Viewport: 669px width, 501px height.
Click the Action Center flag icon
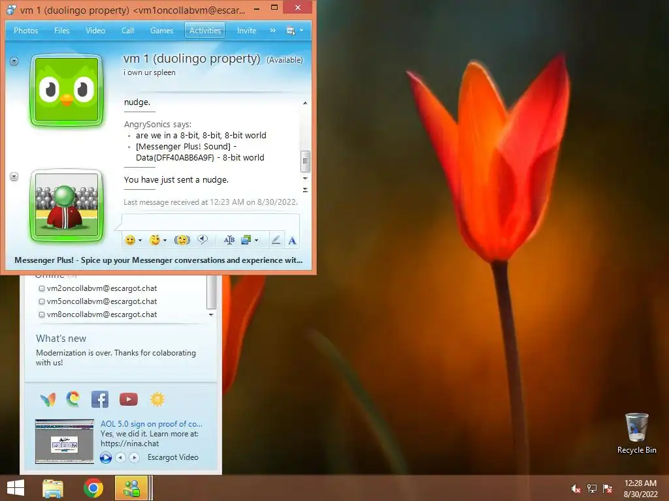click(x=608, y=489)
